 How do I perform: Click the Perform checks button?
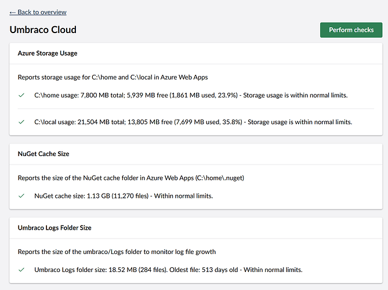click(x=351, y=30)
